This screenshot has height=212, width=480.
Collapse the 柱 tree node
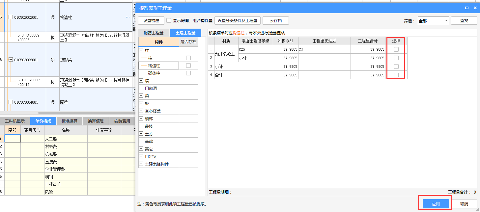pyautogui.click(x=141, y=50)
